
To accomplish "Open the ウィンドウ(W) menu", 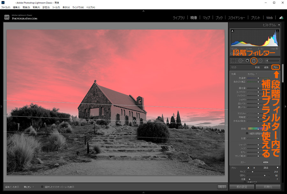I will [x=78, y=8].
